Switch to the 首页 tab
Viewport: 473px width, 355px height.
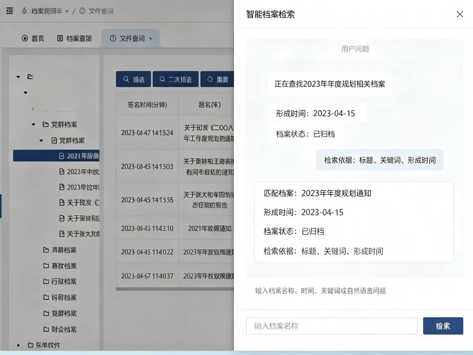33,38
